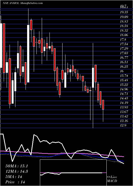Select the 17.8 price axis label
The image size is (133, 186).
(x=123, y=40)
